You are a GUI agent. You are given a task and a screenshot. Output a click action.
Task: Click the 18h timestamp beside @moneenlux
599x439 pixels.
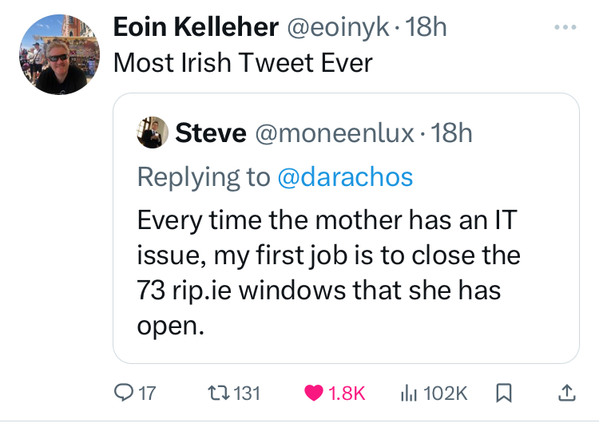pyautogui.click(x=452, y=132)
